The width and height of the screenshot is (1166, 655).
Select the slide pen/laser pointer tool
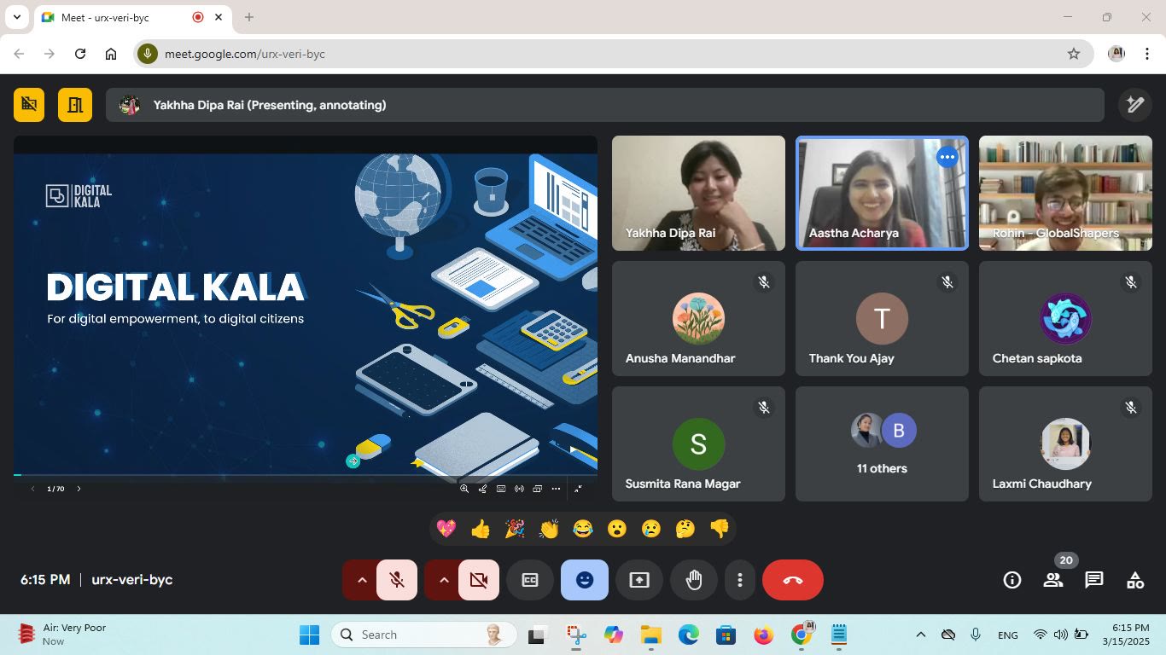click(483, 489)
